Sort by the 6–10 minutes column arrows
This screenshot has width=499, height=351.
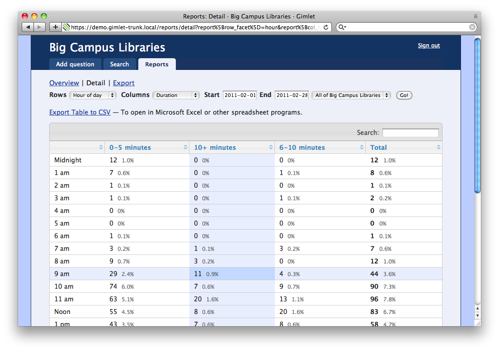pos(362,147)
